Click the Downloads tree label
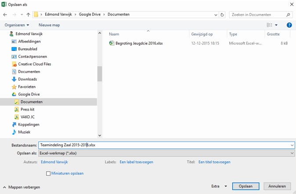Image resolution: width=296 pixels, height=194 pixels. tap(28, 79)
